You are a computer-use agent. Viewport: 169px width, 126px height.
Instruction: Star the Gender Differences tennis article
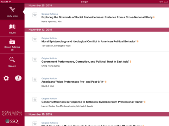[x=35, y=99]
